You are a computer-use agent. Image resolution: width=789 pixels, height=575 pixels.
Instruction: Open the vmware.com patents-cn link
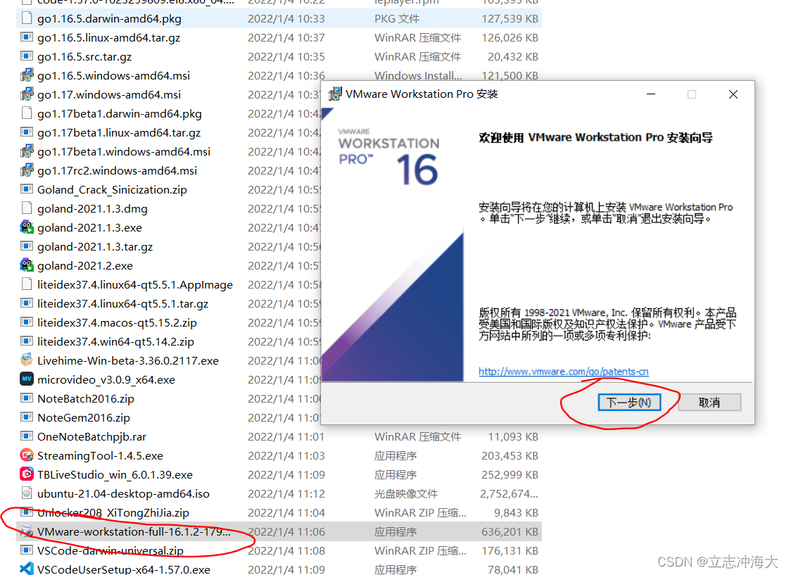pyautogui.click(x=564, y=372)
